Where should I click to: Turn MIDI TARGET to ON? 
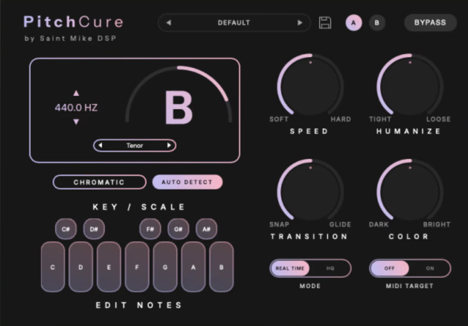430,268
